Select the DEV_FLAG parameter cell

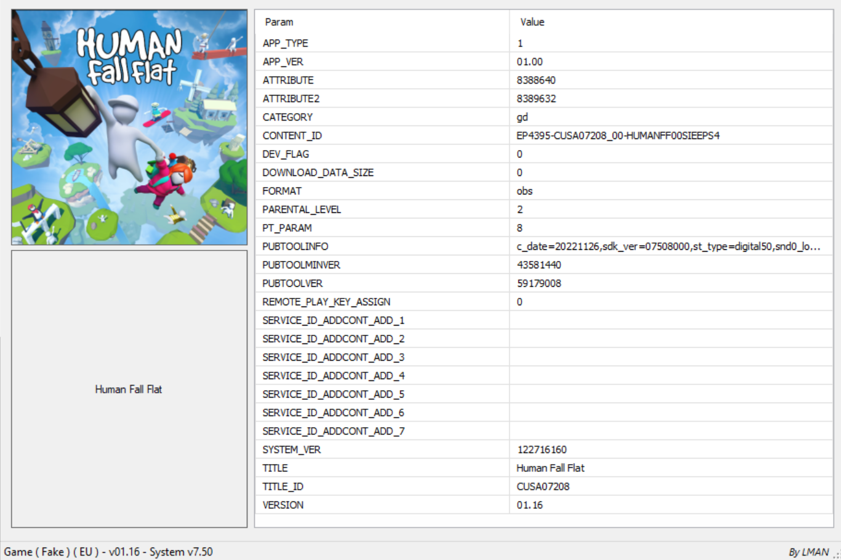click(382, 154)
